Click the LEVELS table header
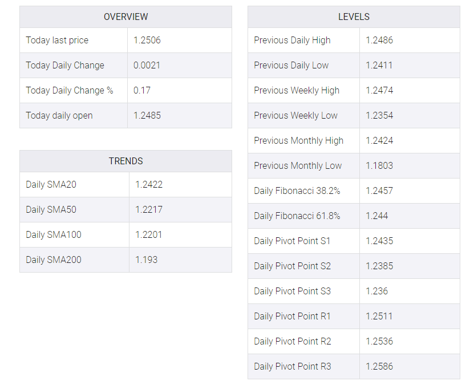The image size is (470, 389). [x=354, y=17]
